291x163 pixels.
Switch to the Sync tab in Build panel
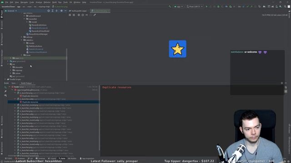[14, 83]
